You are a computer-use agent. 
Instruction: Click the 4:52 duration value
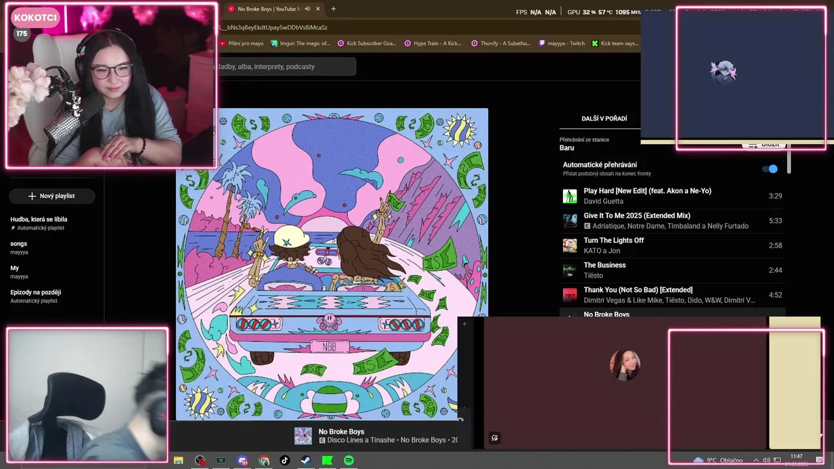[775, 295]
